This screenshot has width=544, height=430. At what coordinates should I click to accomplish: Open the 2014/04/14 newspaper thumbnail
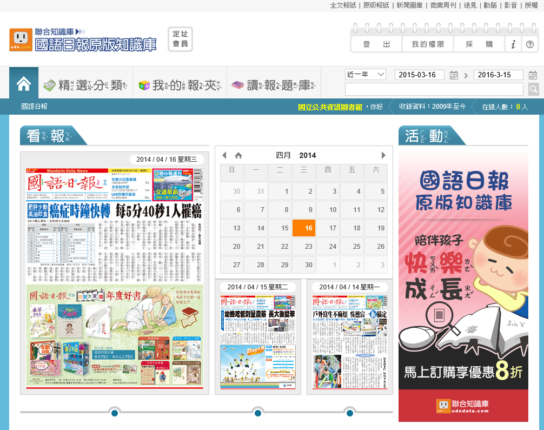[350, 341]
